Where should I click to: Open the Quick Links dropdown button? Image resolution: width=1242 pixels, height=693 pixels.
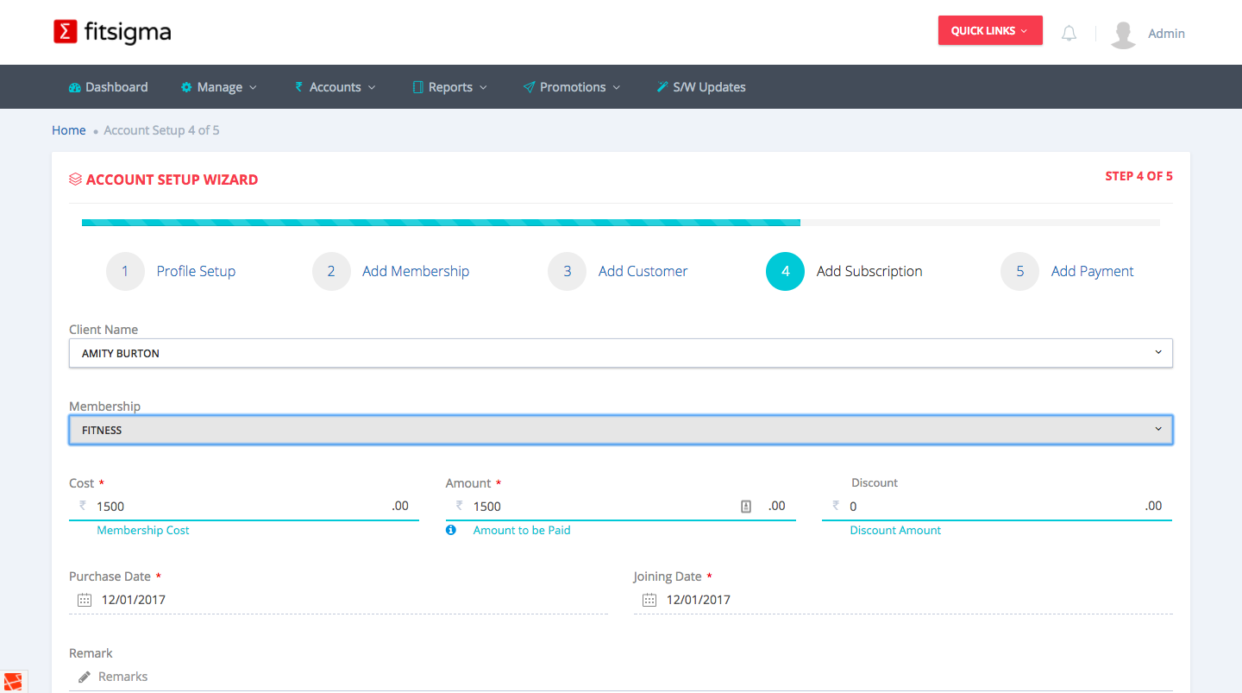coord(989,31)
